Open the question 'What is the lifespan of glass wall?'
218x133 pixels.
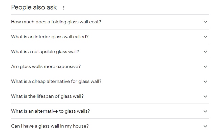pyautogui.click(x=47, y=96)
